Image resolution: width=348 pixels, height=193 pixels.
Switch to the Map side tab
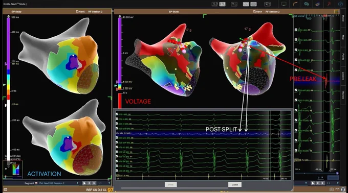[x=343, y=37]
